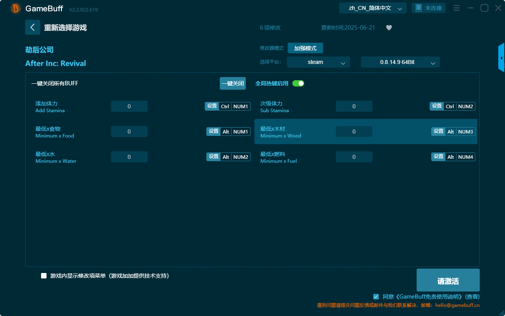Collapse the blue side panel arrow

[x=501, y=57]
